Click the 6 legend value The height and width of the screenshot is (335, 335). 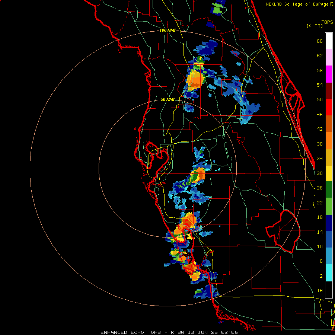click(x=321, y=261)
